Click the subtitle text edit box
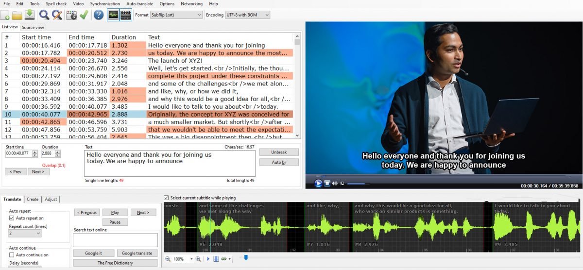This screenshot has height=270, width=583. 170,163
